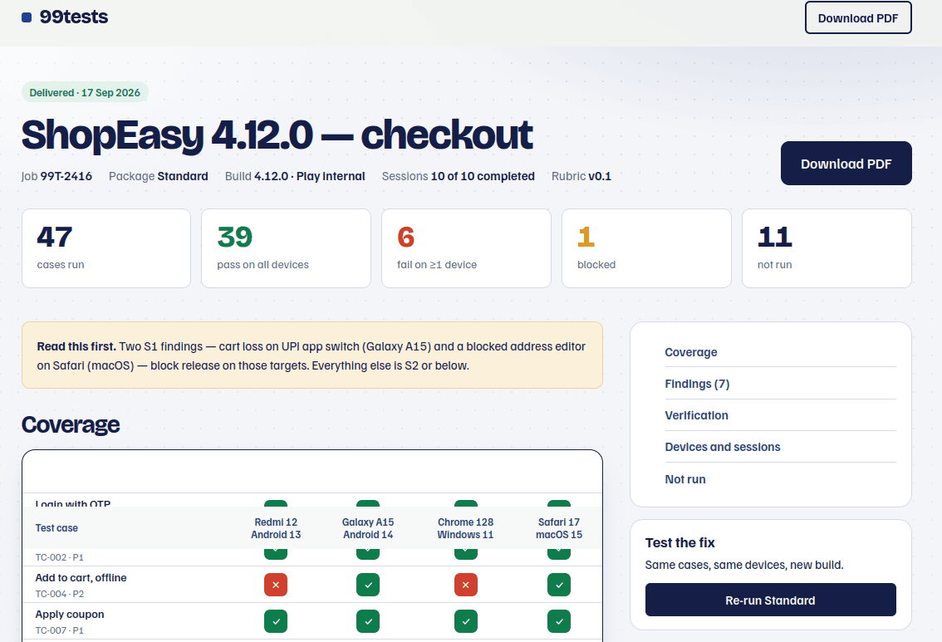Click the ShopEasy 4.12.0 — checkout title
Screen dimensions: 942x642
[277, 135]
